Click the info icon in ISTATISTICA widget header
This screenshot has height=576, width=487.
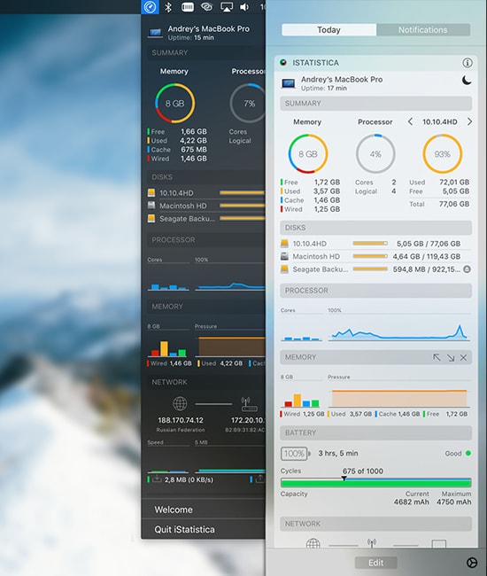pyautogui.click(x=467, y=63)
